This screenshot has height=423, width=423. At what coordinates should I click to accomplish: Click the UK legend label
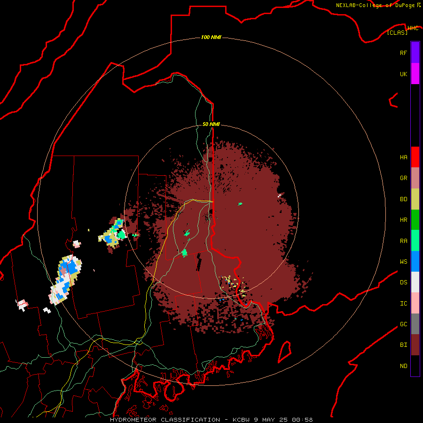tap(403, 74)
